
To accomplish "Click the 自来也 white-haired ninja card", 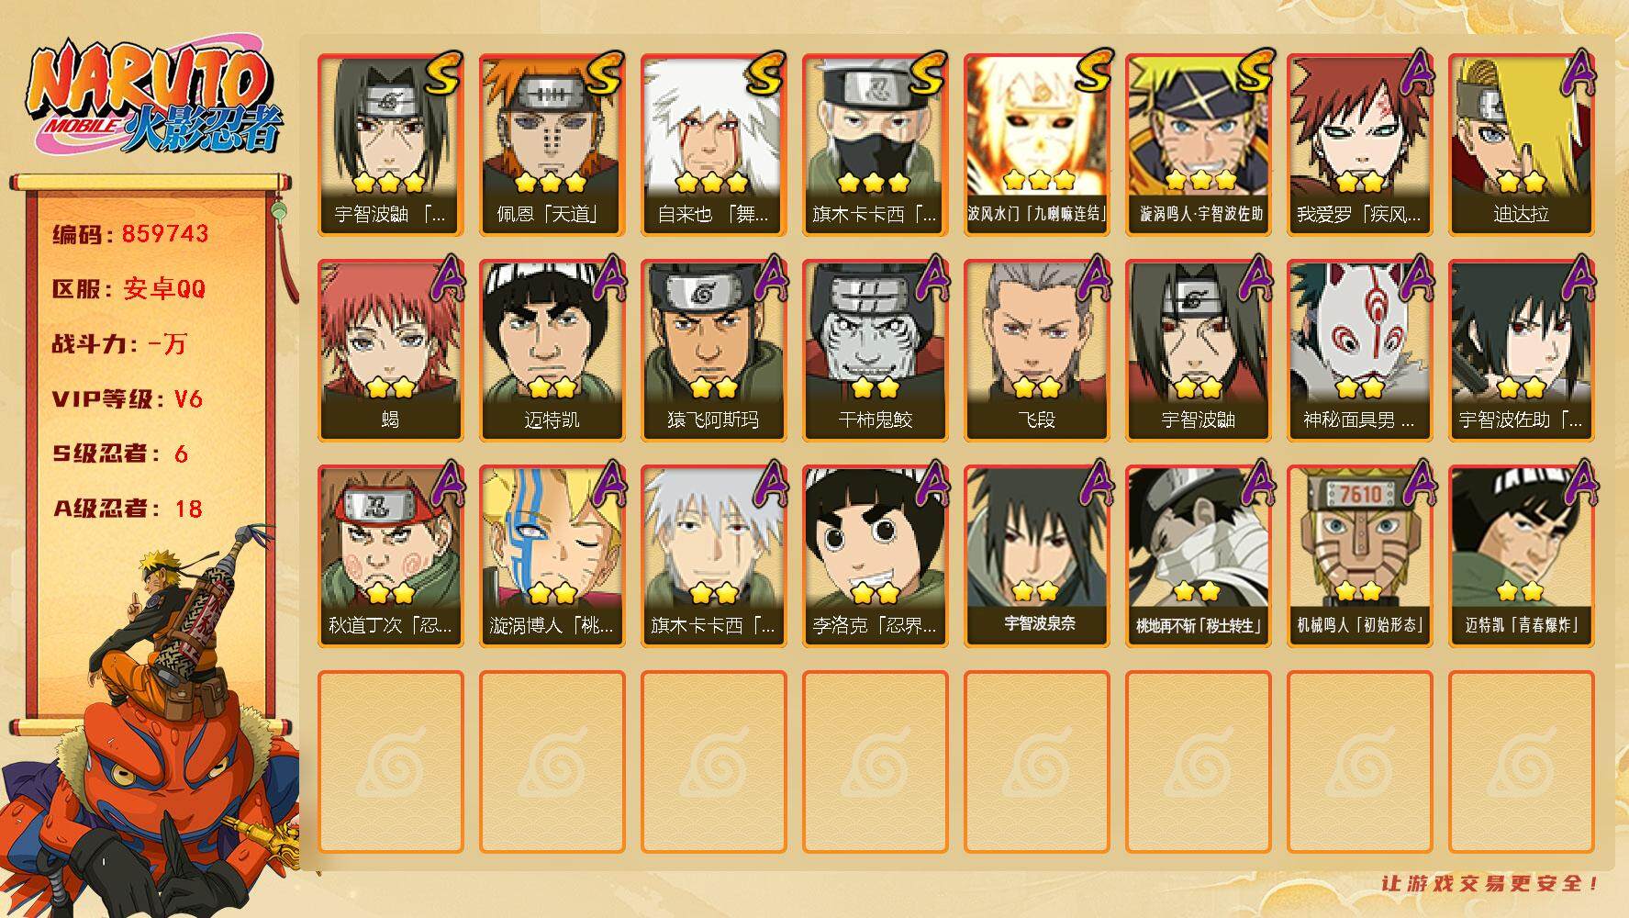I will pos(713,145).
